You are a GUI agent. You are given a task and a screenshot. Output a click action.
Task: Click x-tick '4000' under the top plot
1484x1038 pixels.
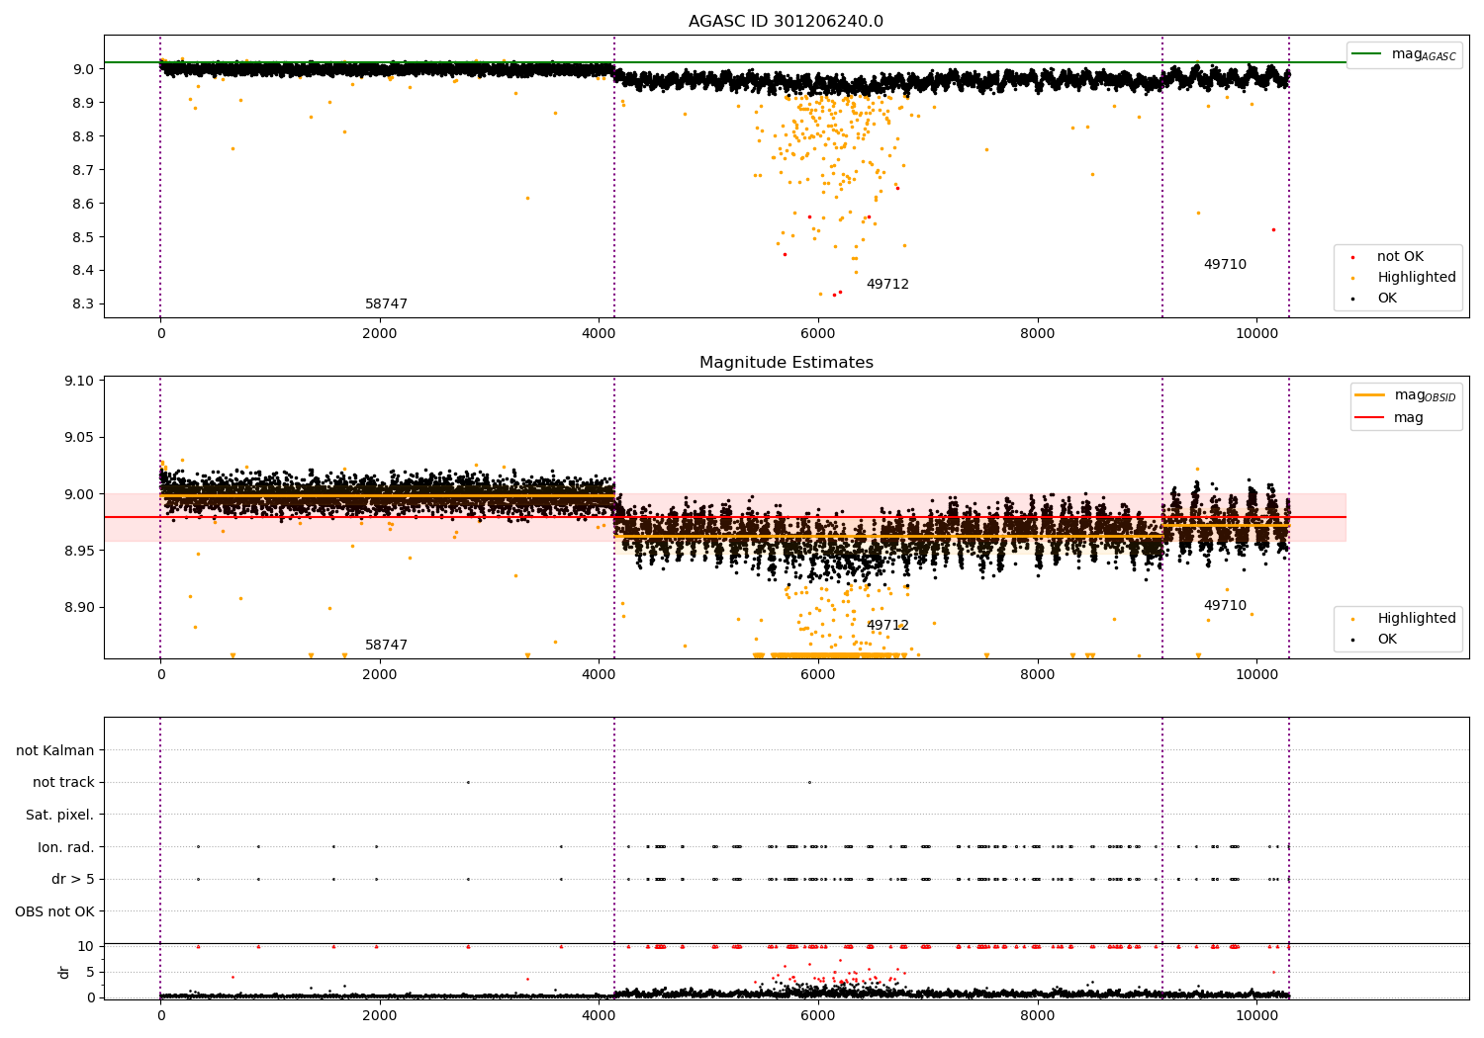[599, 334]
